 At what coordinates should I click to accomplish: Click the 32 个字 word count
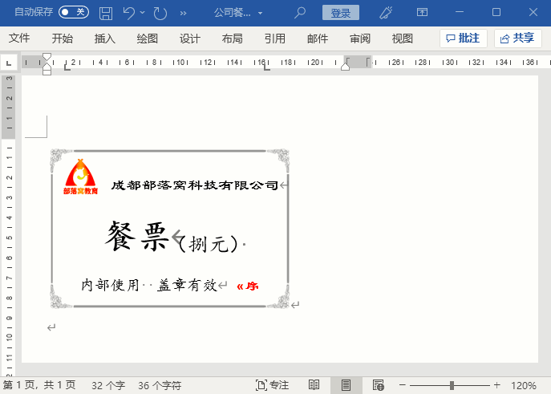tap(108, 385)
